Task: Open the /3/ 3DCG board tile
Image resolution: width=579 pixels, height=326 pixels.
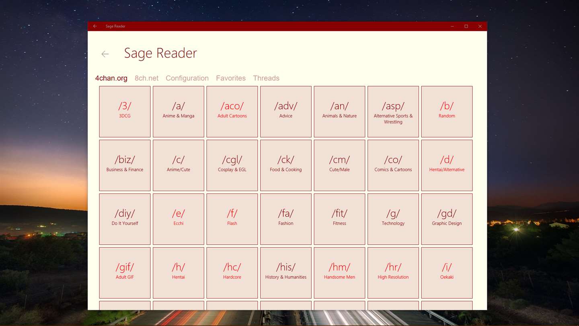Action: point(125,111)
